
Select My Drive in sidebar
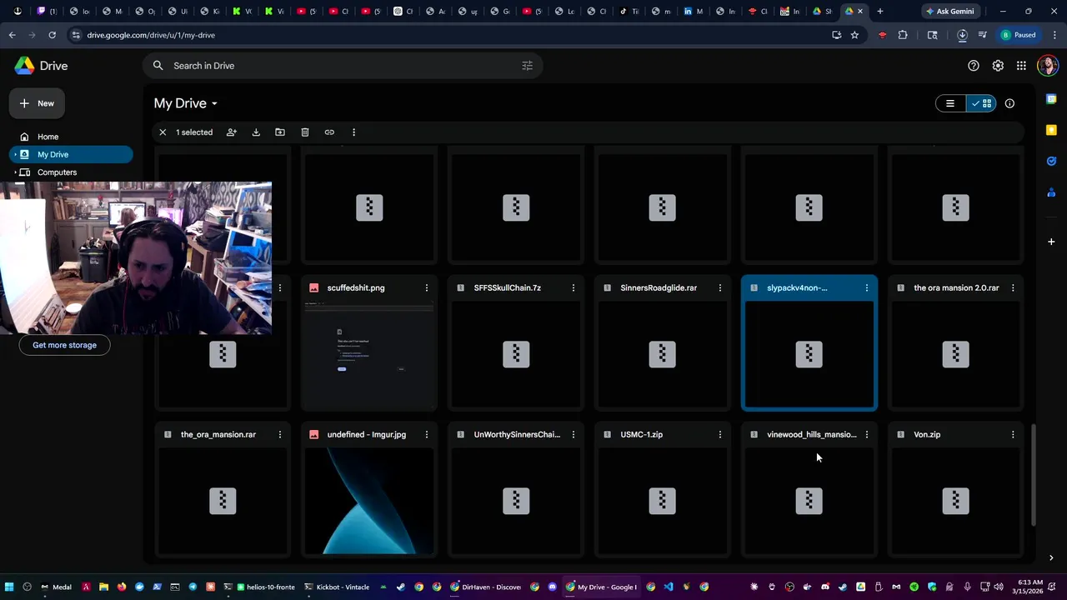(72, 154)
